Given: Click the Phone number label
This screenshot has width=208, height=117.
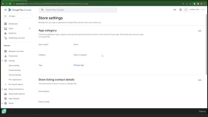Looking at the screenshot, I should click(44, 102).
